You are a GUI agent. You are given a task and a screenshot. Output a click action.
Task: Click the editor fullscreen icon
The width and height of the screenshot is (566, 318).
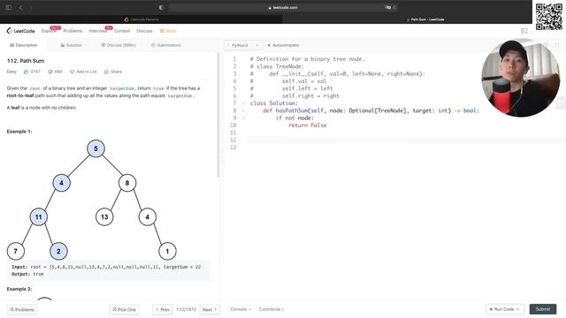point(557,45)
